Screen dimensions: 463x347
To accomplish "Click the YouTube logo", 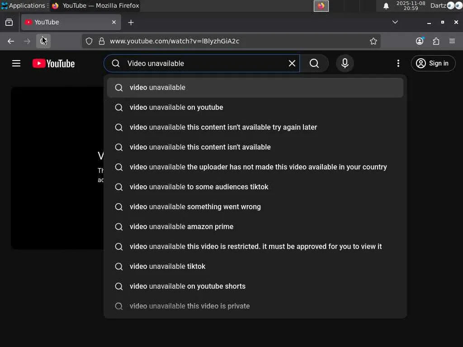I will coord(53,64).
